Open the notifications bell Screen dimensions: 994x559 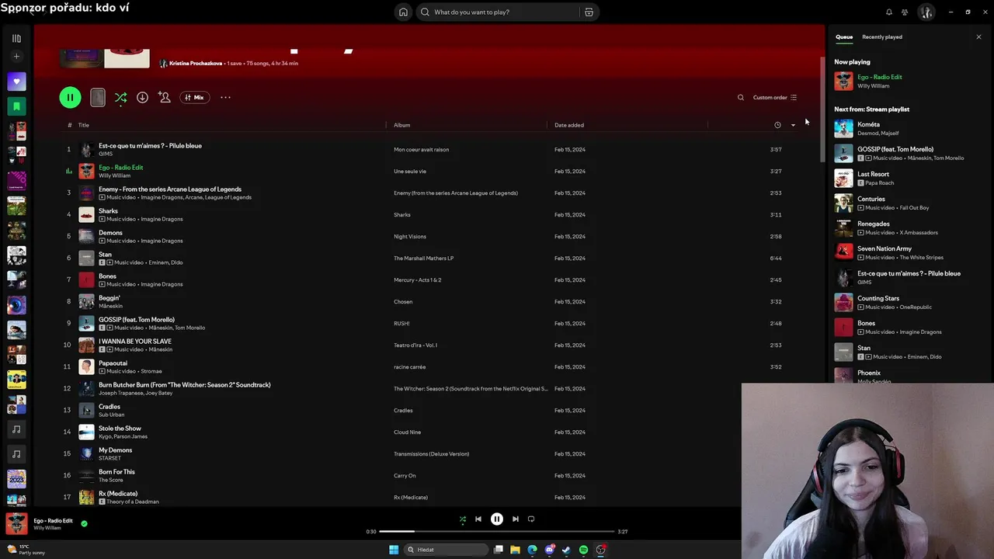(x=889, y=12)
